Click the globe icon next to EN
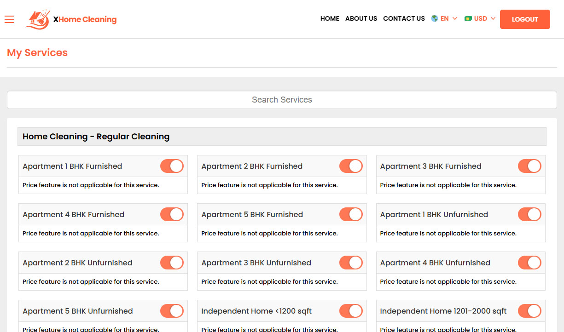The image size is (564, 332). coord(433,18)
